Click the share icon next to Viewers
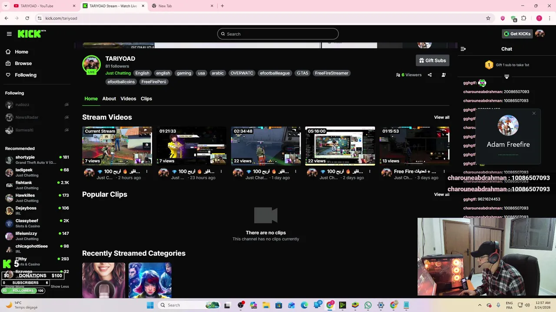The image size is (556, 312). [x=430, y=75]
